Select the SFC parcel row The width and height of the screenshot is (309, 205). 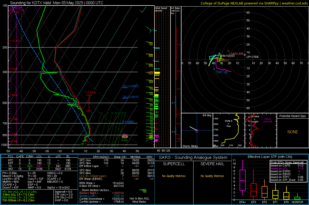[x=39, y=160]
